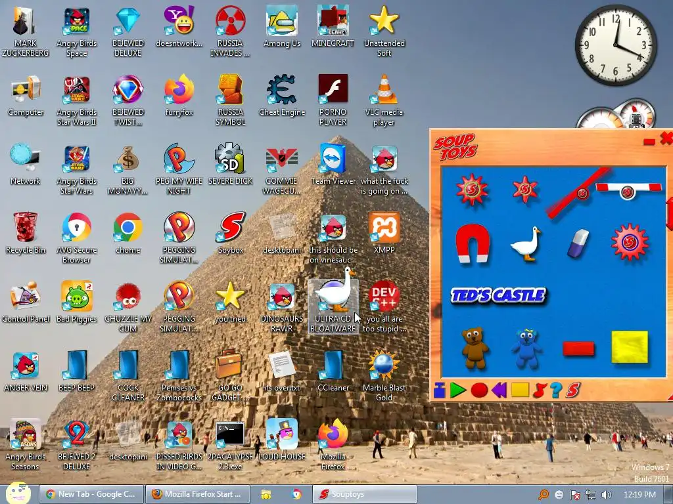Image resolution: width=673 pixels, height=504 pixels.
Task: Choose the blue teddy bear toy
Action: click(526, 348)
